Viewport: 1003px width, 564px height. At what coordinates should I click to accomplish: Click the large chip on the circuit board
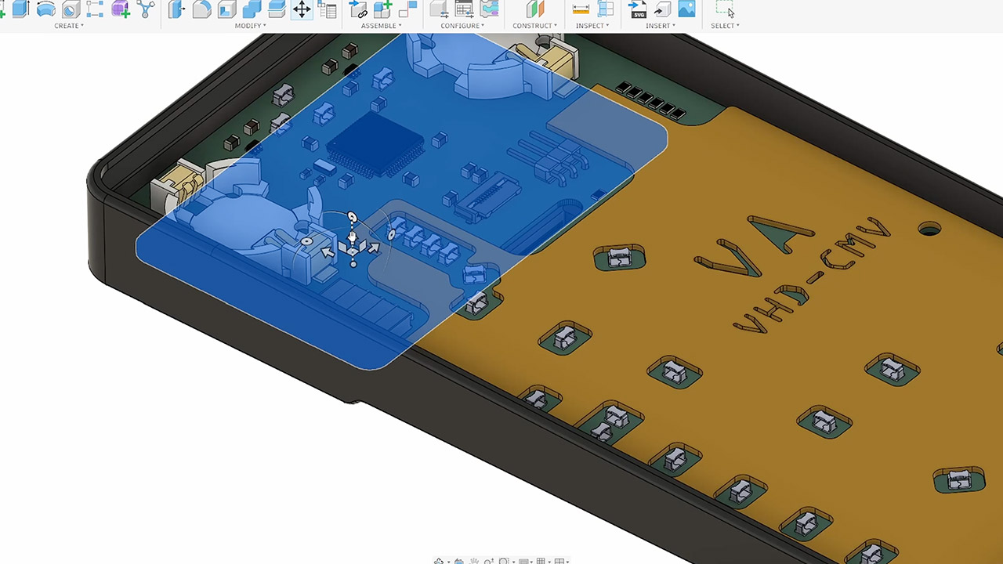[375, 143]
